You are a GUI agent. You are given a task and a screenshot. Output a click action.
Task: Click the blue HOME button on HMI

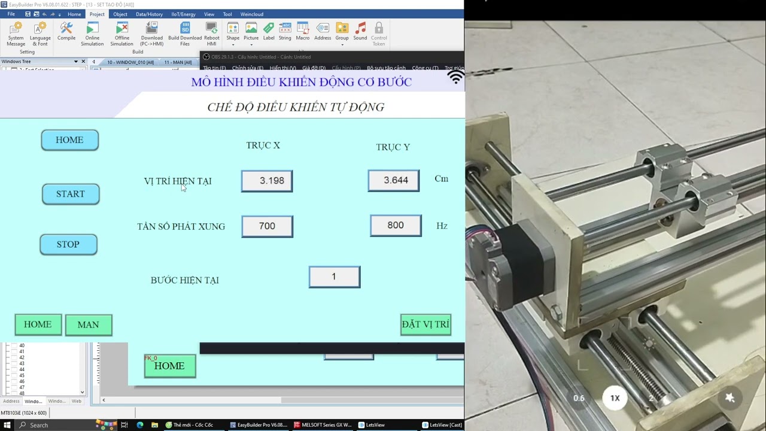coord(69,140)
